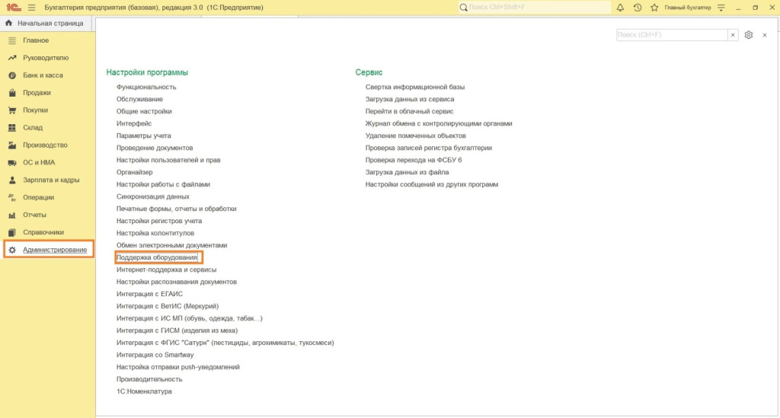
Task: Select Администрирование section label
Action: [55, 250]
